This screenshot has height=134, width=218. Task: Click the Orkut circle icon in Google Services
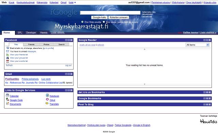[x=47, y=99]
